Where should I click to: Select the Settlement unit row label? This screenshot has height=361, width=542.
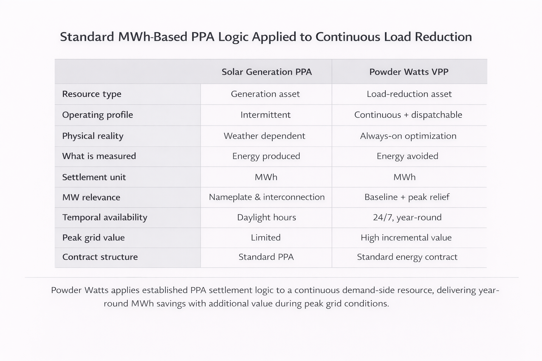(x=94, y=177)
